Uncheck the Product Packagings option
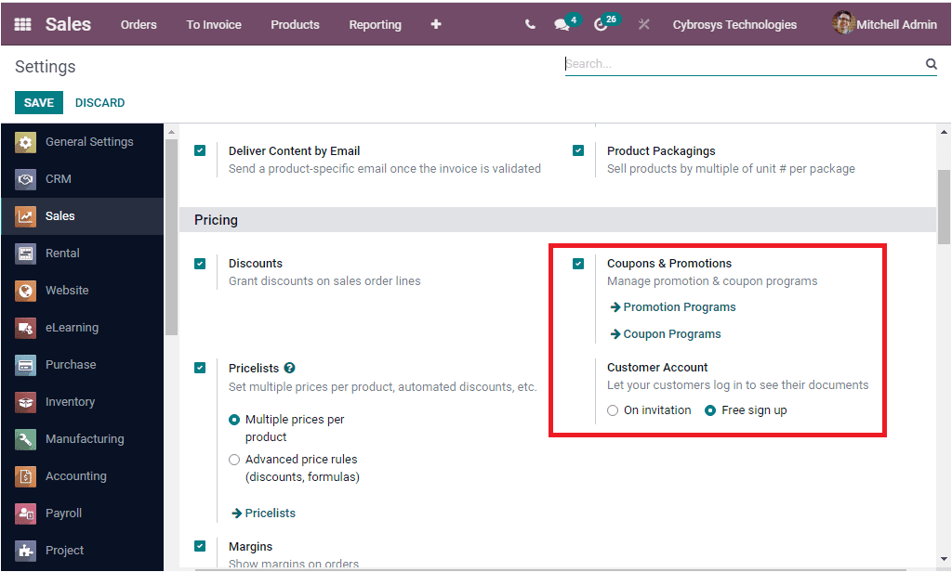 578,149
